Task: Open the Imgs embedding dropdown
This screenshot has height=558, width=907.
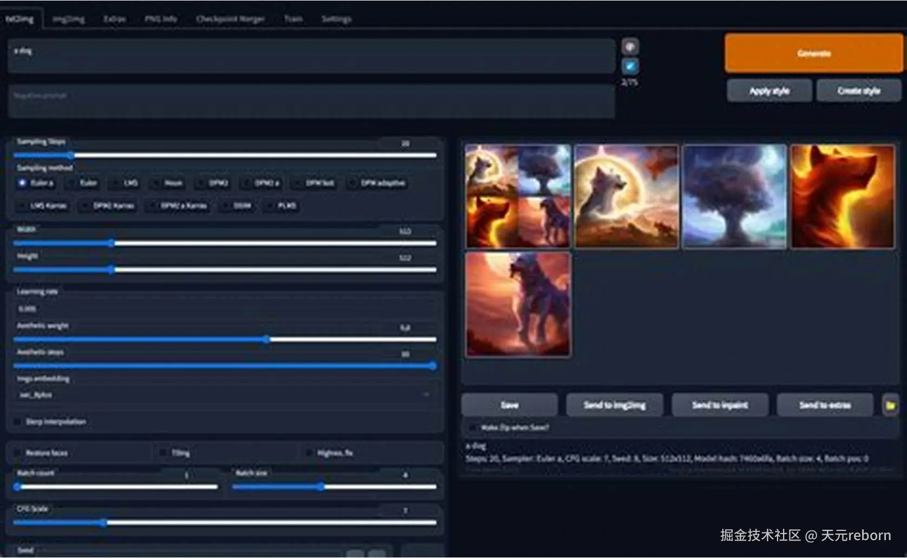Action: coord(225,395)
